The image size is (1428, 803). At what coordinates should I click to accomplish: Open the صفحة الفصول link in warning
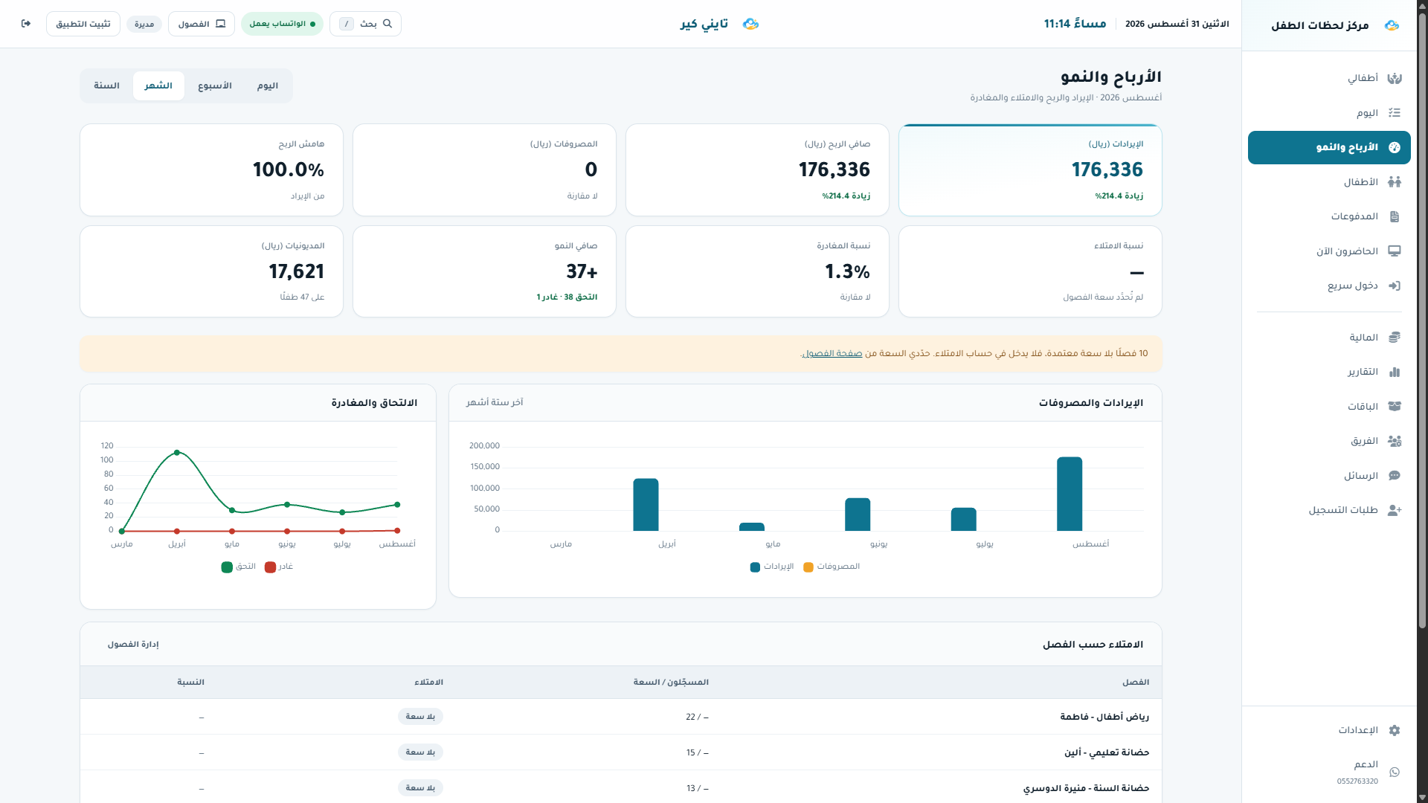click(x=833, y=354)
